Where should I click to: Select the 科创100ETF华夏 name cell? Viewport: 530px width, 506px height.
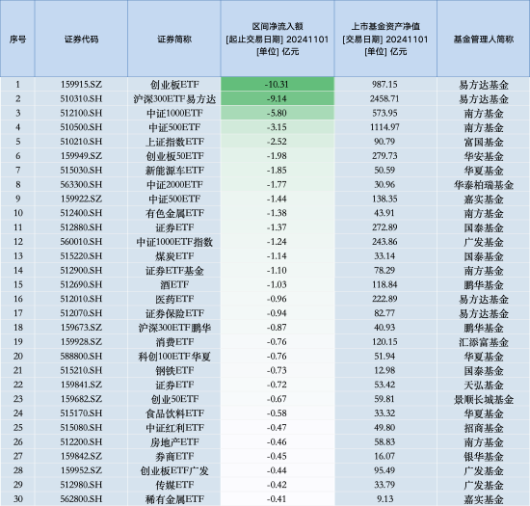(x=174, y=357)
